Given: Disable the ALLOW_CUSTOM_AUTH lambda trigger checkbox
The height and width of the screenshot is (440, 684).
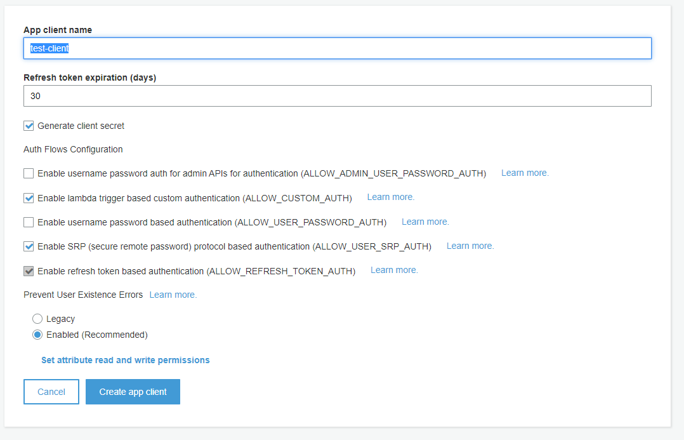Looking at the screenshot, I should click(29, 198).
